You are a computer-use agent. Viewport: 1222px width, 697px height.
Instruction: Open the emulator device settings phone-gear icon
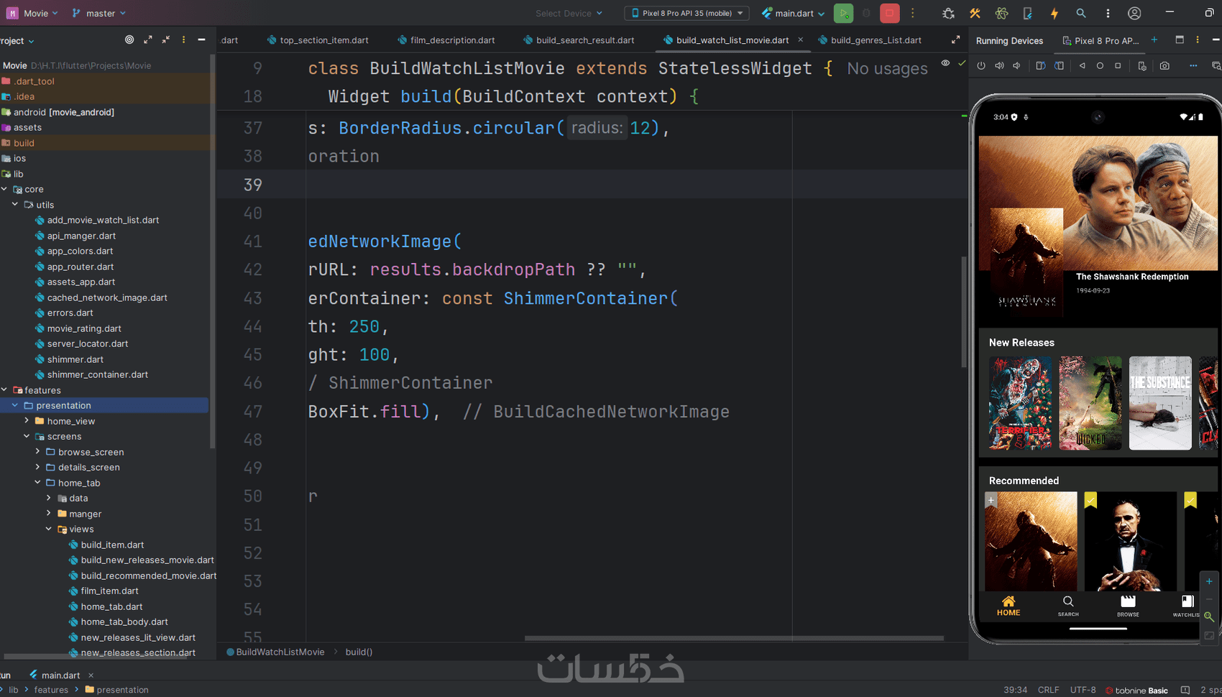1142,66
